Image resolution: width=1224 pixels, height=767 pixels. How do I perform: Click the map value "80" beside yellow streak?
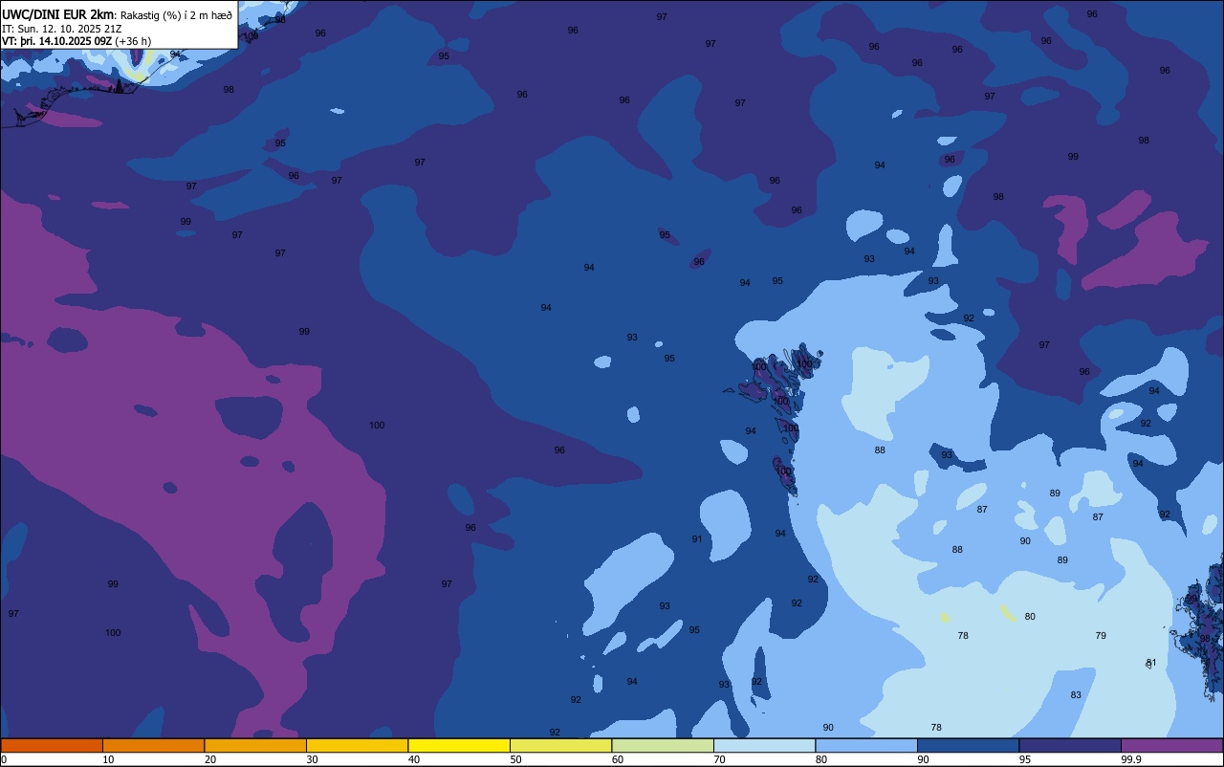(1030, 617)
